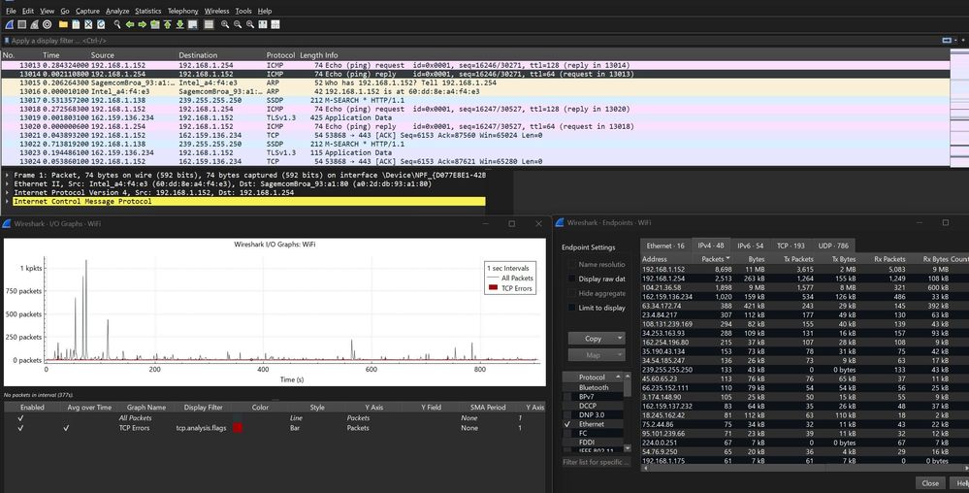This screenshot has width=969, height=493.
Task: Open the Statistics menu
Action: [x=148, y=11]
